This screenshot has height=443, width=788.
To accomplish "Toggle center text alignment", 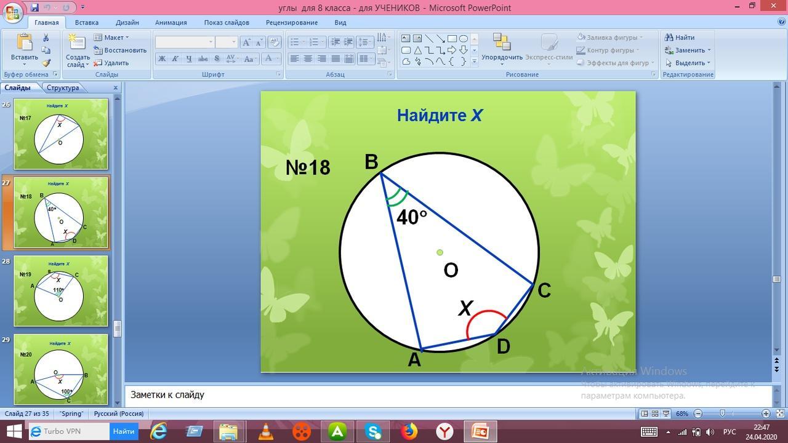I will tap(308, 59).
